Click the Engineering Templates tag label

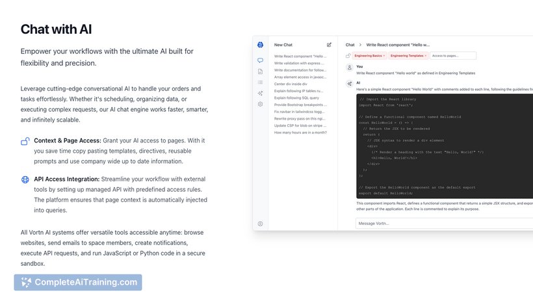[407, 56]
